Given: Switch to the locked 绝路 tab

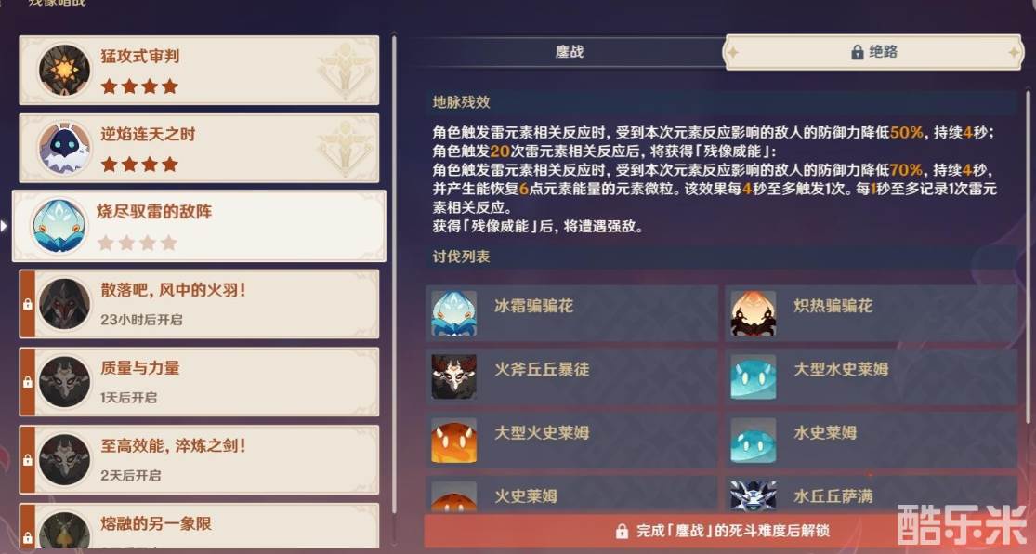Looking at the screenshot, I should [x=873, y=51].
